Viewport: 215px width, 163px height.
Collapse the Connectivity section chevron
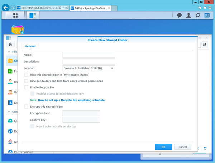coord(9,112)
